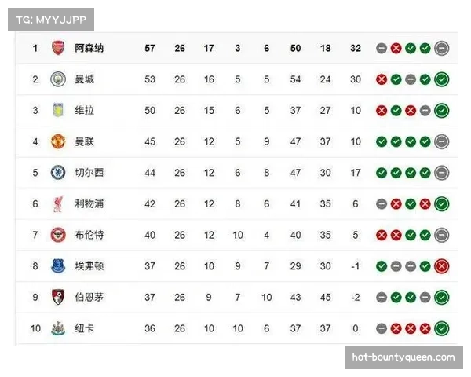Select the 切尔西 team name
The width and height of the screenshot is (471, 377).
click(89, 172)
